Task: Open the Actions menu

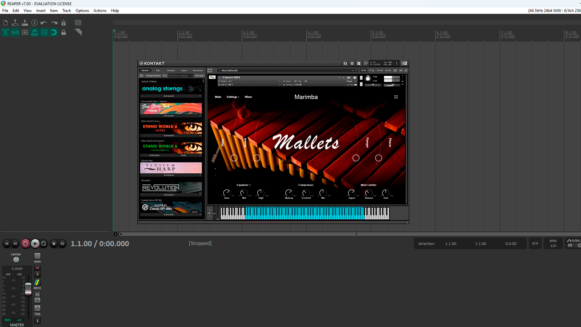Action: tap(100, 11)
